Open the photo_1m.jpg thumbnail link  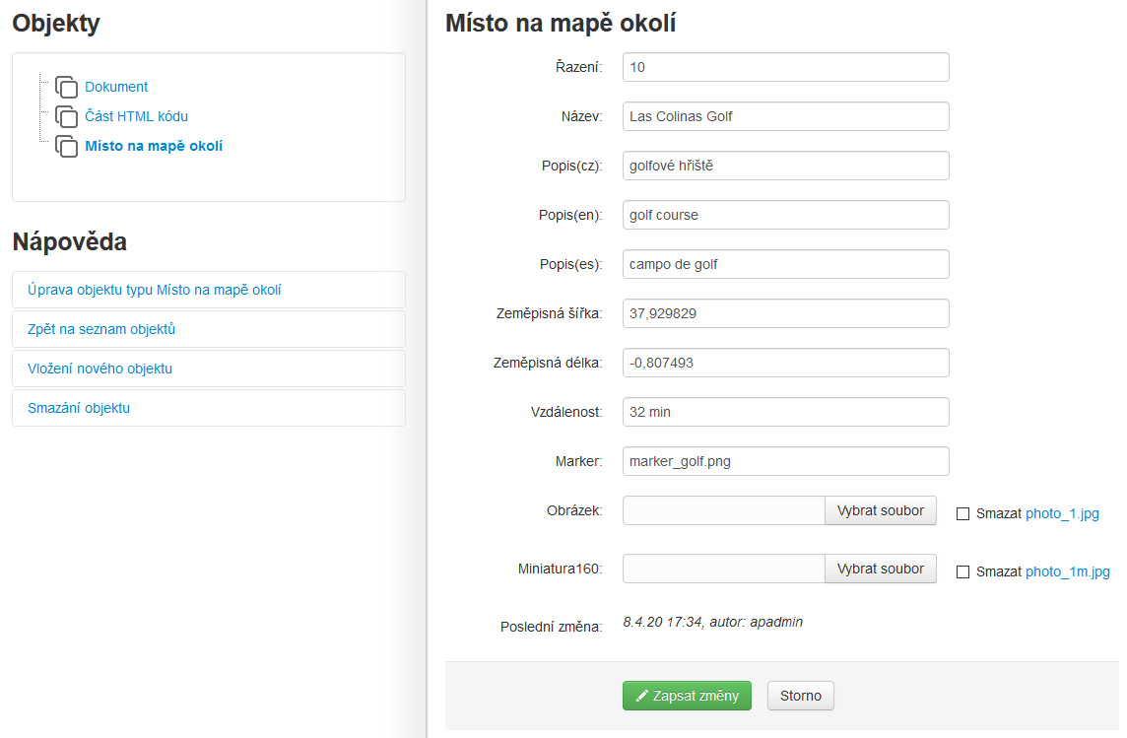tap(1067, 571)
